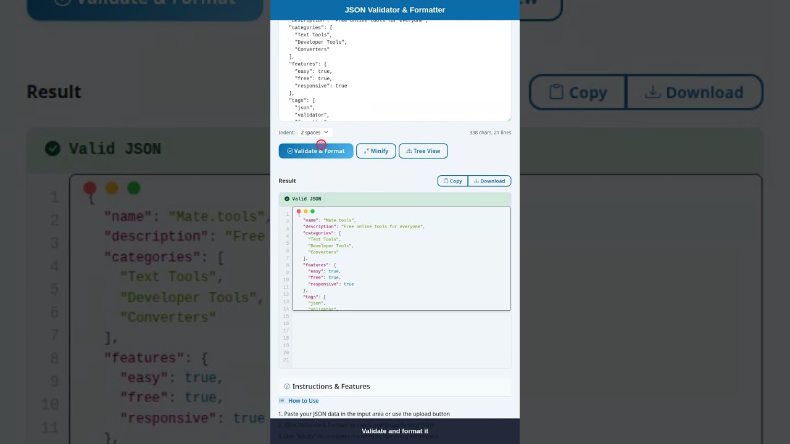The width and height of the screenshot is (790, 444).
Task: Click the large blurred background Copy button
Action: pyautogui.click(x=578, y=92)
